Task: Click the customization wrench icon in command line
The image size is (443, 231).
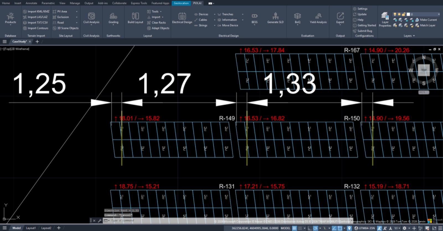Action: [x=99, y=220]
